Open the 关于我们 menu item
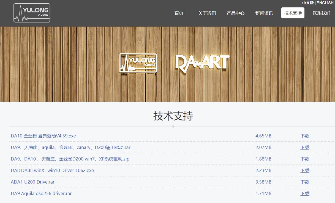 click(207, 13)
